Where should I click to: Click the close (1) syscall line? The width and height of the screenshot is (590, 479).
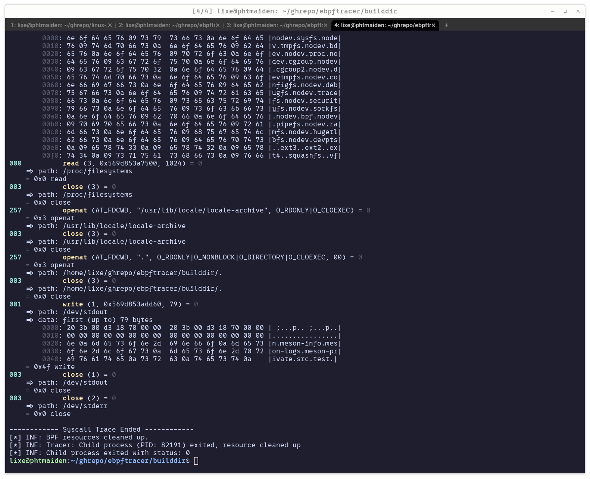pos(63,375)
